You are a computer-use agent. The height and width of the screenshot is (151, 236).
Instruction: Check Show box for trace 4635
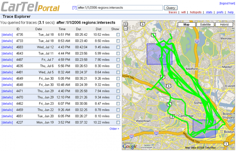118,66
